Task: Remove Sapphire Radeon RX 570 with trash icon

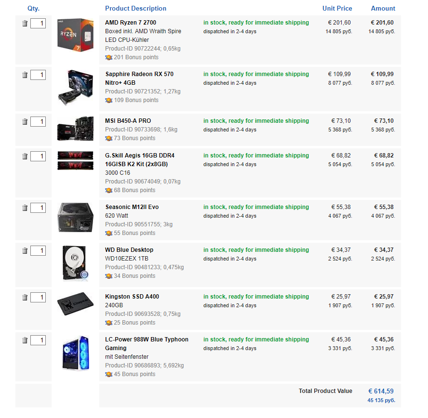Action: tap(25, 75)
